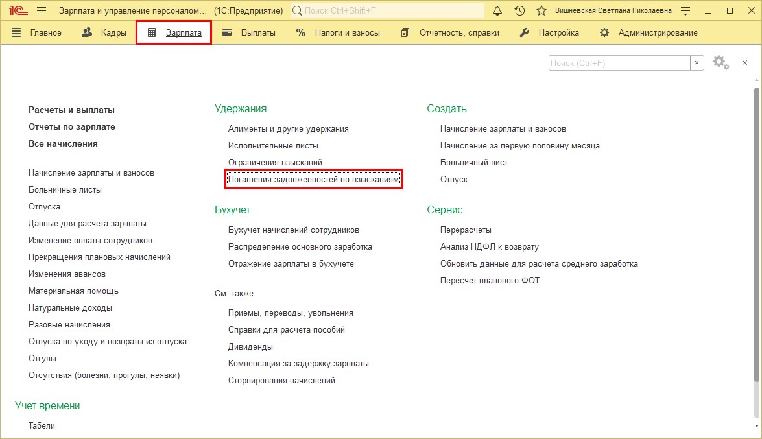Open the Табели link
The width and height of the screenshot is (762, 439).
click(x=42, y=426)
